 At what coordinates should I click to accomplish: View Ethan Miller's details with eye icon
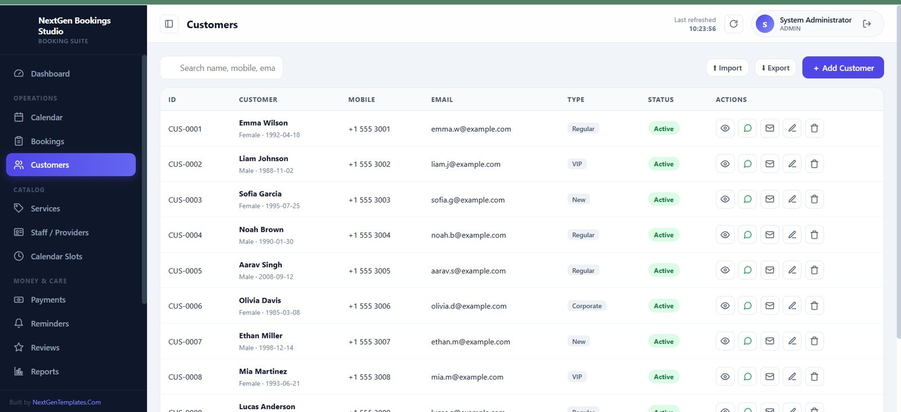pyautogui.click(x=725, y=341)
